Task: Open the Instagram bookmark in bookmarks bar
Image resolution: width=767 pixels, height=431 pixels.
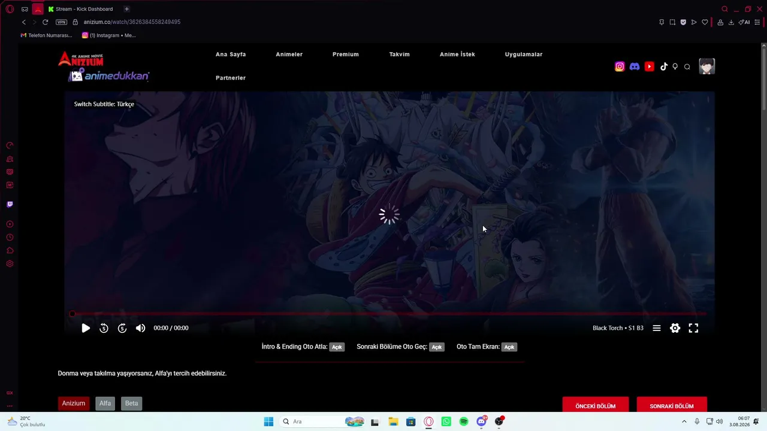Action: (x=109, y=35)
